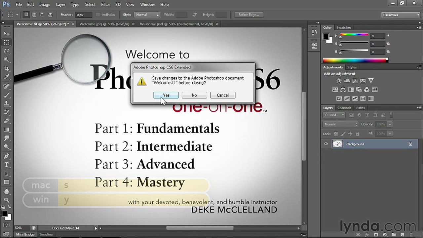
Task: Toggle the layer filter switch on/off
Action: click(391, 115)
